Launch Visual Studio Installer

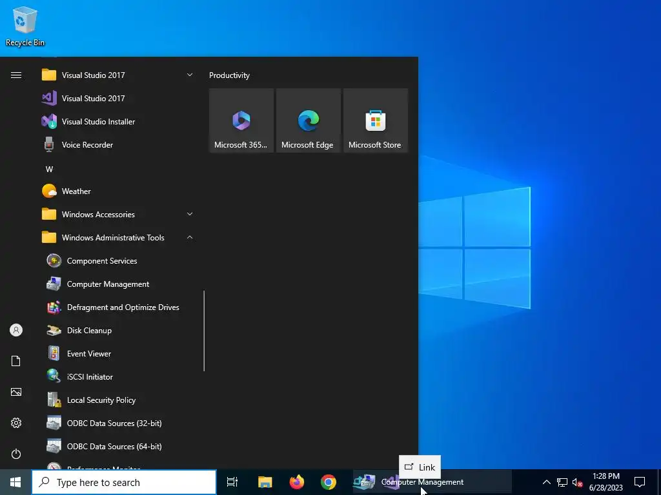[117, 122]
